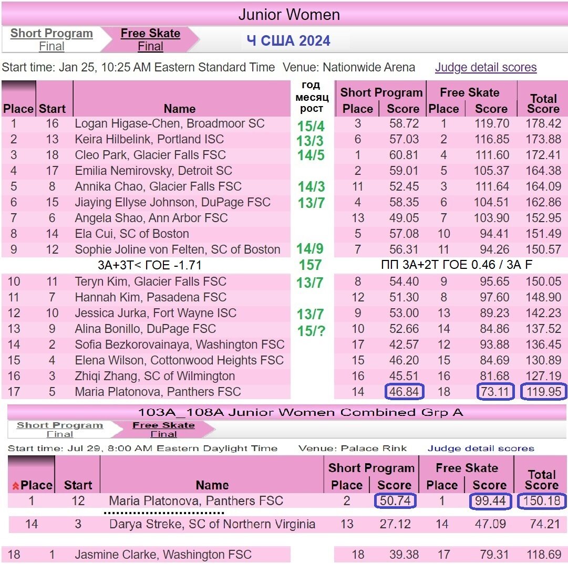This screenshot has height=564, width=568.
Task: Click Start time Jul 29 text
Action: point(142,448)
